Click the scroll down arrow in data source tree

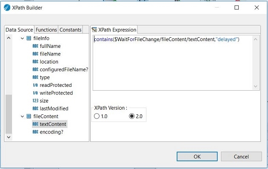click(9, 137)
